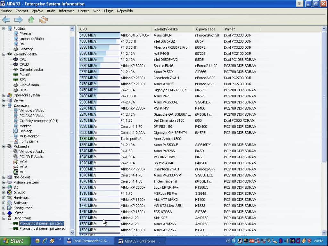Image resolution: width=328 pixels, height=246 pixels.
Task: Click the Forward arrow toolbar icon
Action: pyautogui.click(x=18, y=20)
